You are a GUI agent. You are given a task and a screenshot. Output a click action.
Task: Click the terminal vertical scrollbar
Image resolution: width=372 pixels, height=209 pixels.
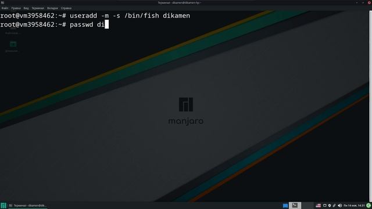371,106
